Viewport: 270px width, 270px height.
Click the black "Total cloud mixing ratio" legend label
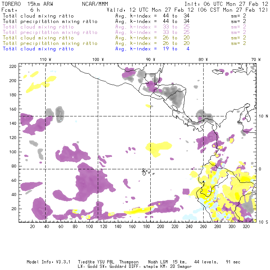click(x=38, y=16)
